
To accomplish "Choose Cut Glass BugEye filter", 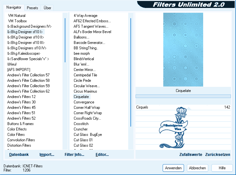I will [88, 135].
